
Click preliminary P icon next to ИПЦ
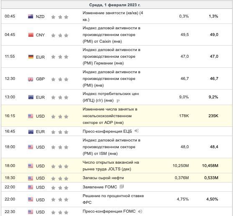(x=118, y=101)
